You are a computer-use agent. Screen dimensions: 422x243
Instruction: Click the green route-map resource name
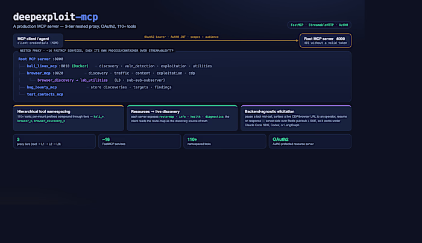pyautogui.click(x=166, y=117)
